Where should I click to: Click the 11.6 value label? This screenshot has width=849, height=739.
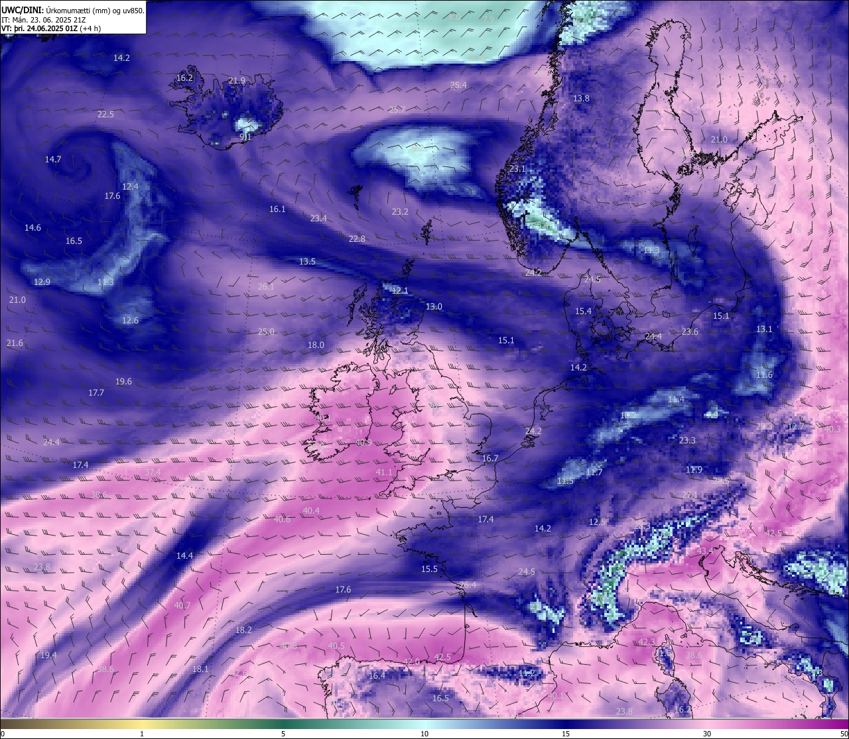point(764,375)
